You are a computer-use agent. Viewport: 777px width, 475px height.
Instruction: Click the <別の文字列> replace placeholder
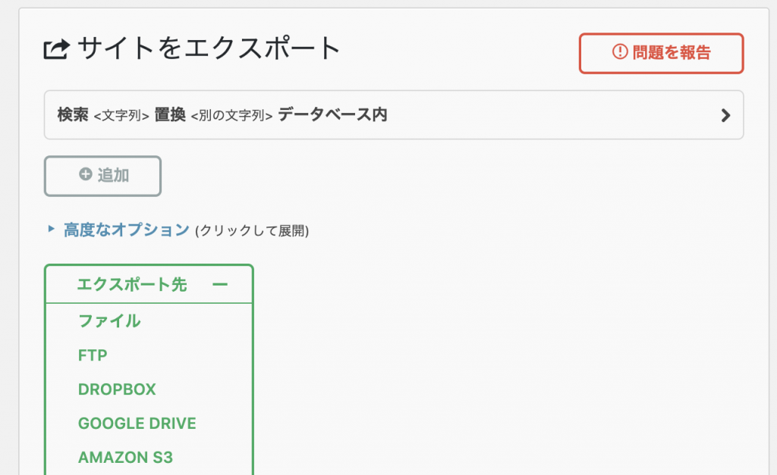(x=232, y=116)
